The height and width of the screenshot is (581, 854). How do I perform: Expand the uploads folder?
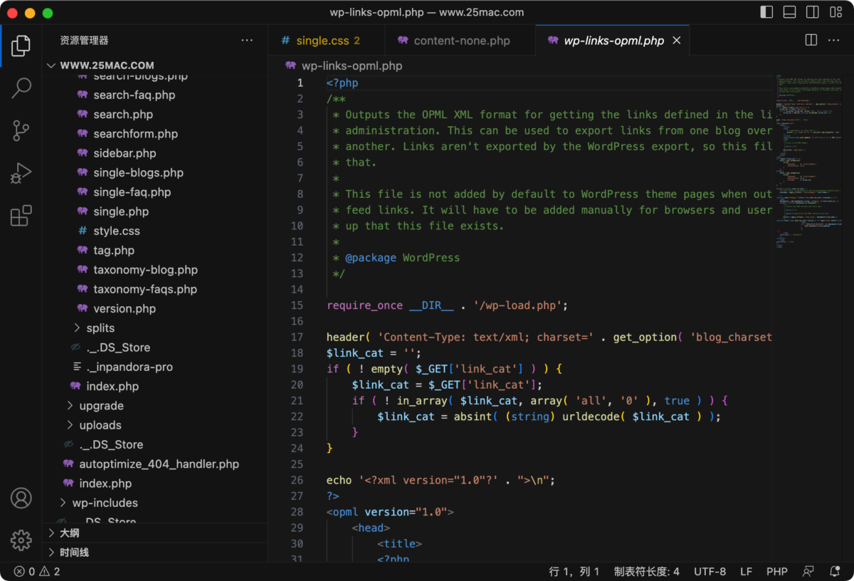tap(100, 425)
